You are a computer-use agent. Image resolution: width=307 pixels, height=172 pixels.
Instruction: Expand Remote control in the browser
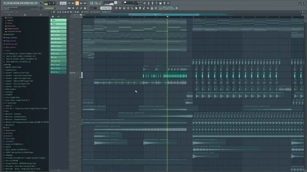[12, 29]
